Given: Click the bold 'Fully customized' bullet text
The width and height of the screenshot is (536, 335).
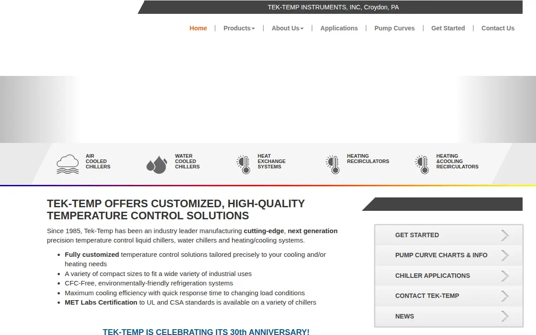Looking at the screenshot, I should (x=92, y=255).
